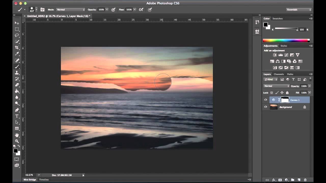Open the Brush panel toggle icon
This screenshot has width=326, height=183.
[x=42, y=10]
